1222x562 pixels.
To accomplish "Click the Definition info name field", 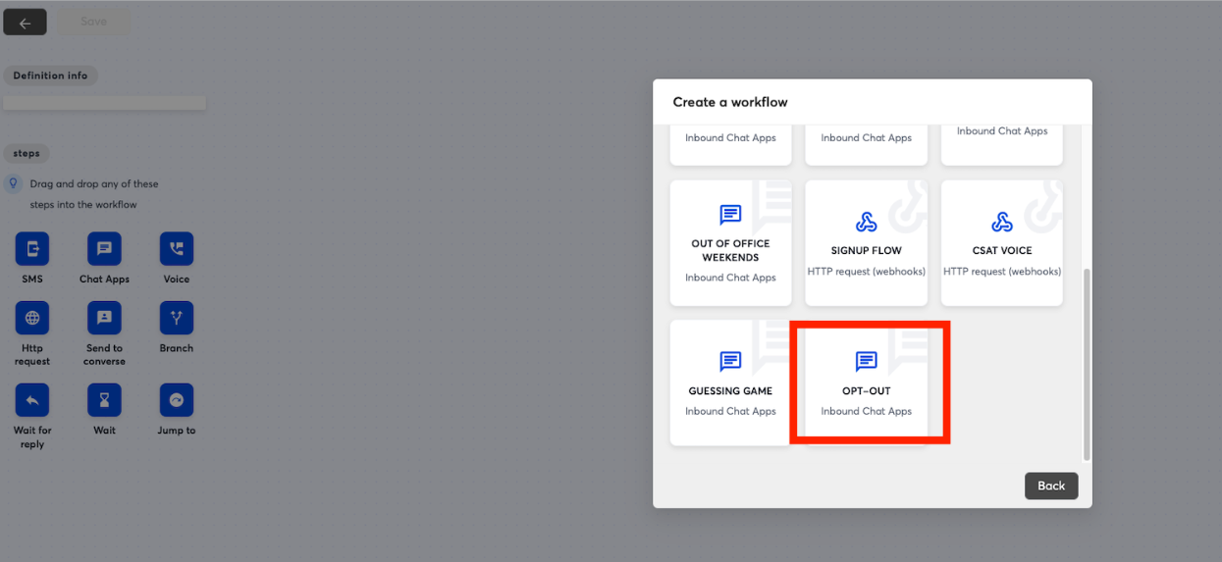I will (x=104, y=103).
